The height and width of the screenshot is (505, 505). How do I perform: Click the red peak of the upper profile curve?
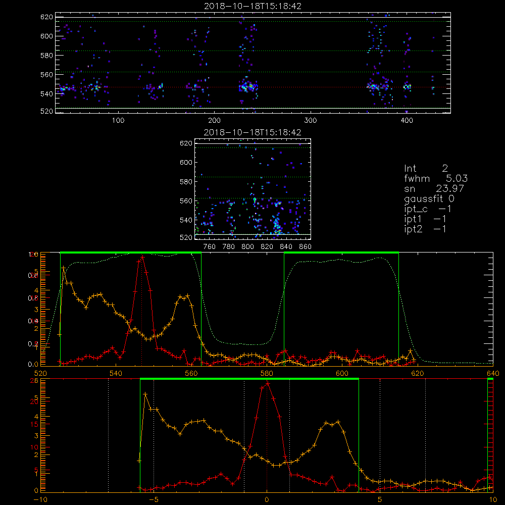pos(142,257)
